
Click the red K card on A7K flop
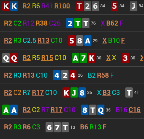(x=91, y=58)
